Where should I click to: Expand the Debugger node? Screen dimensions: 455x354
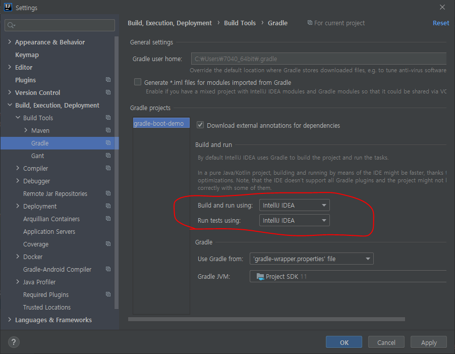pyautogui.click(x=18, y=181)
